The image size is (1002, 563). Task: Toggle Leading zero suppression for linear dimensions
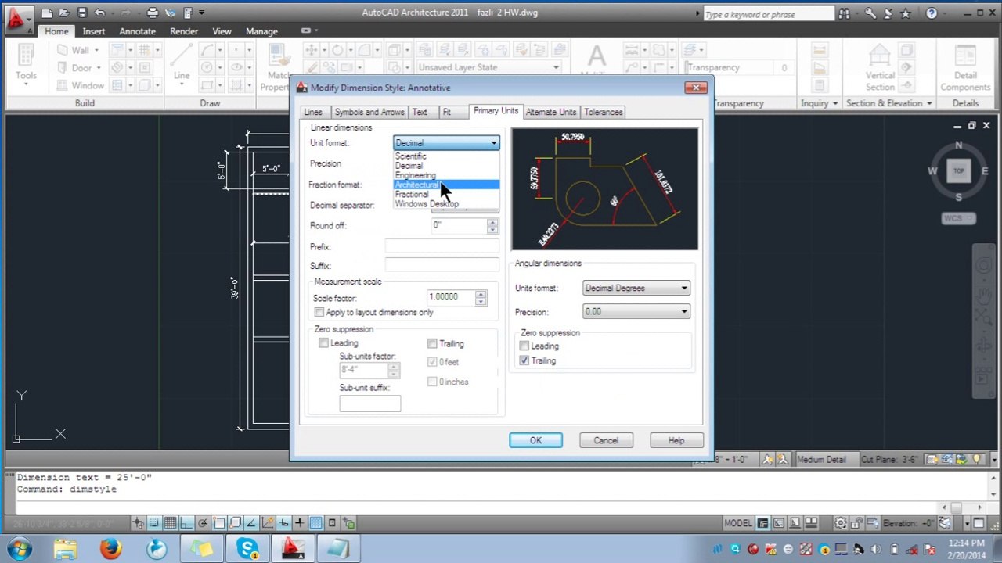click(x=324, y=343)
